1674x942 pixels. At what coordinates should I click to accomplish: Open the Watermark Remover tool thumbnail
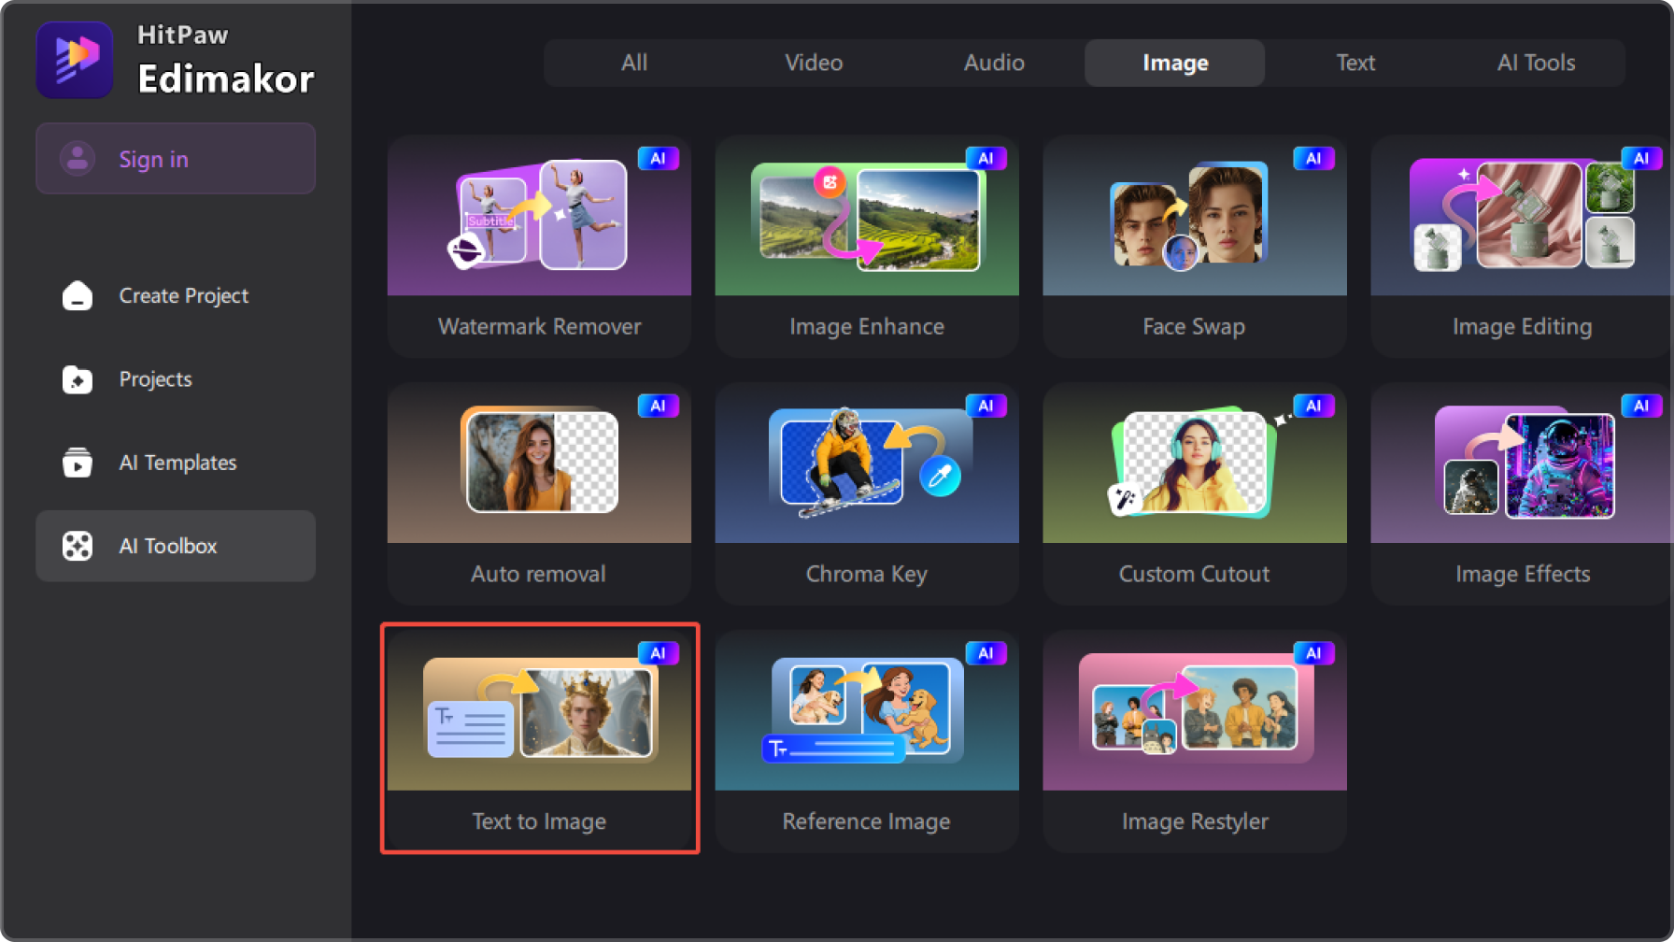539,216
